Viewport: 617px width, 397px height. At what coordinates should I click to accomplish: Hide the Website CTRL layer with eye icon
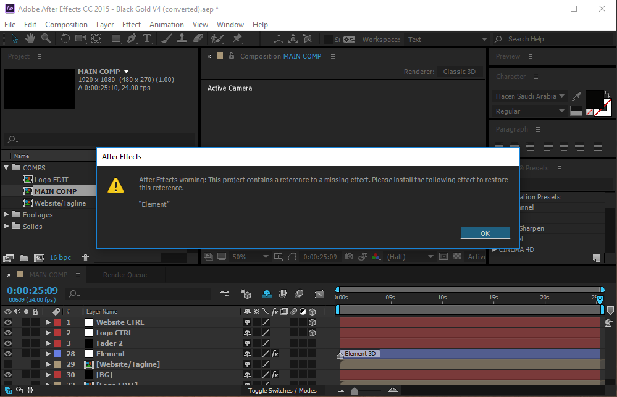8,322
